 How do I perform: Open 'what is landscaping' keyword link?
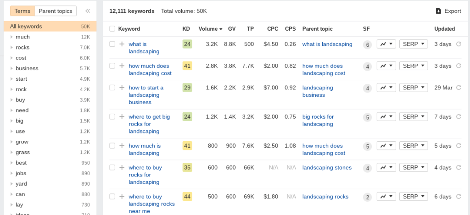pyautogui.click(x=144, y=48)
